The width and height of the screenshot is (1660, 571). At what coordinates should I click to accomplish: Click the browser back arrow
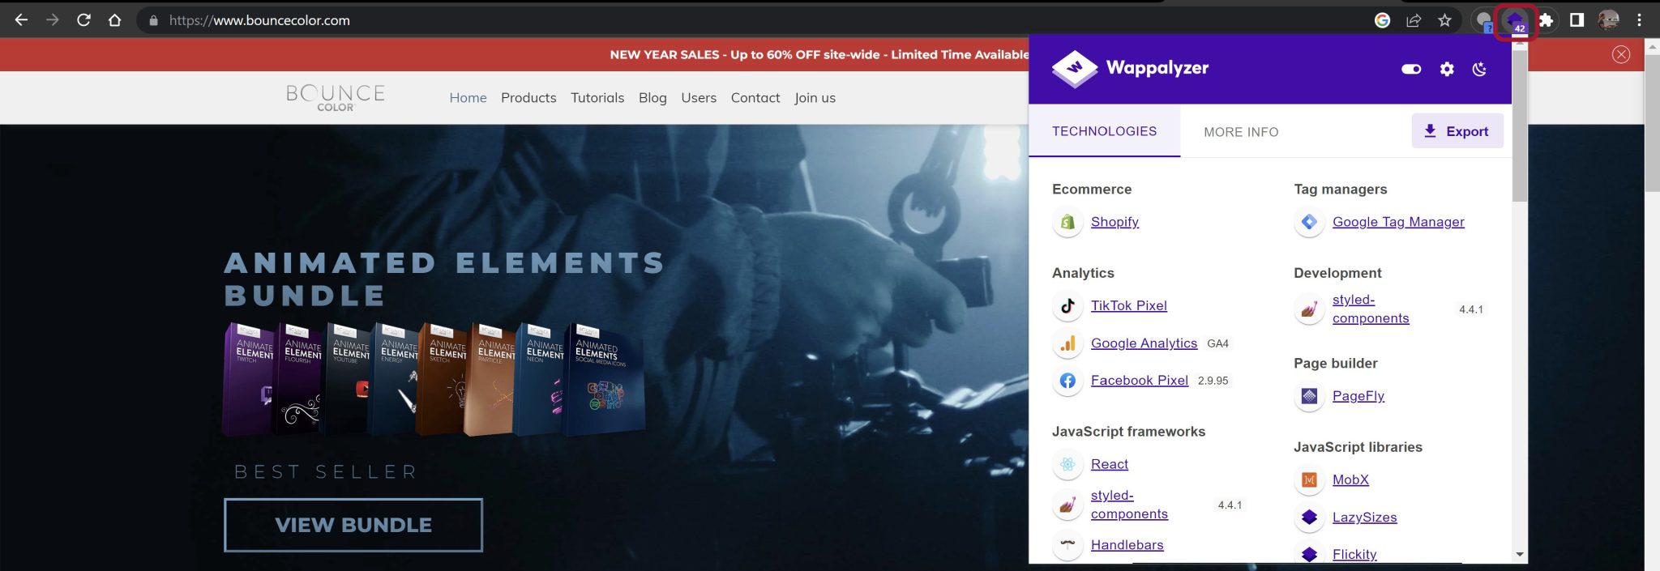[22, 20]
